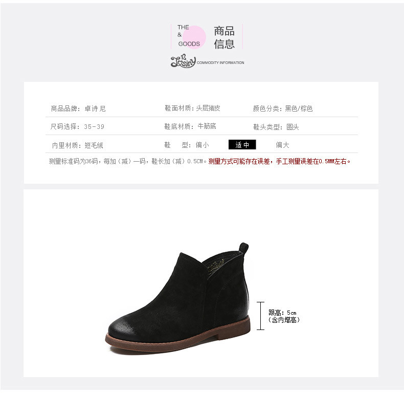This screenshot has height=396, width=404.
Task: Click the 鞋面材质: 头层猪皮 text
Action: (x=192, y=108)
